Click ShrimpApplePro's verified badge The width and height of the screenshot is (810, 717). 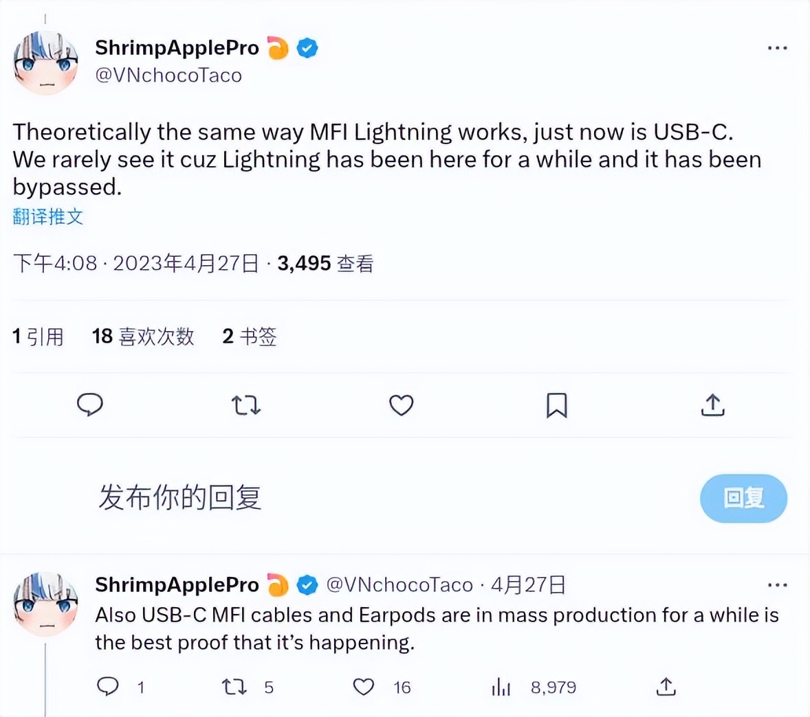coord(307,47)
